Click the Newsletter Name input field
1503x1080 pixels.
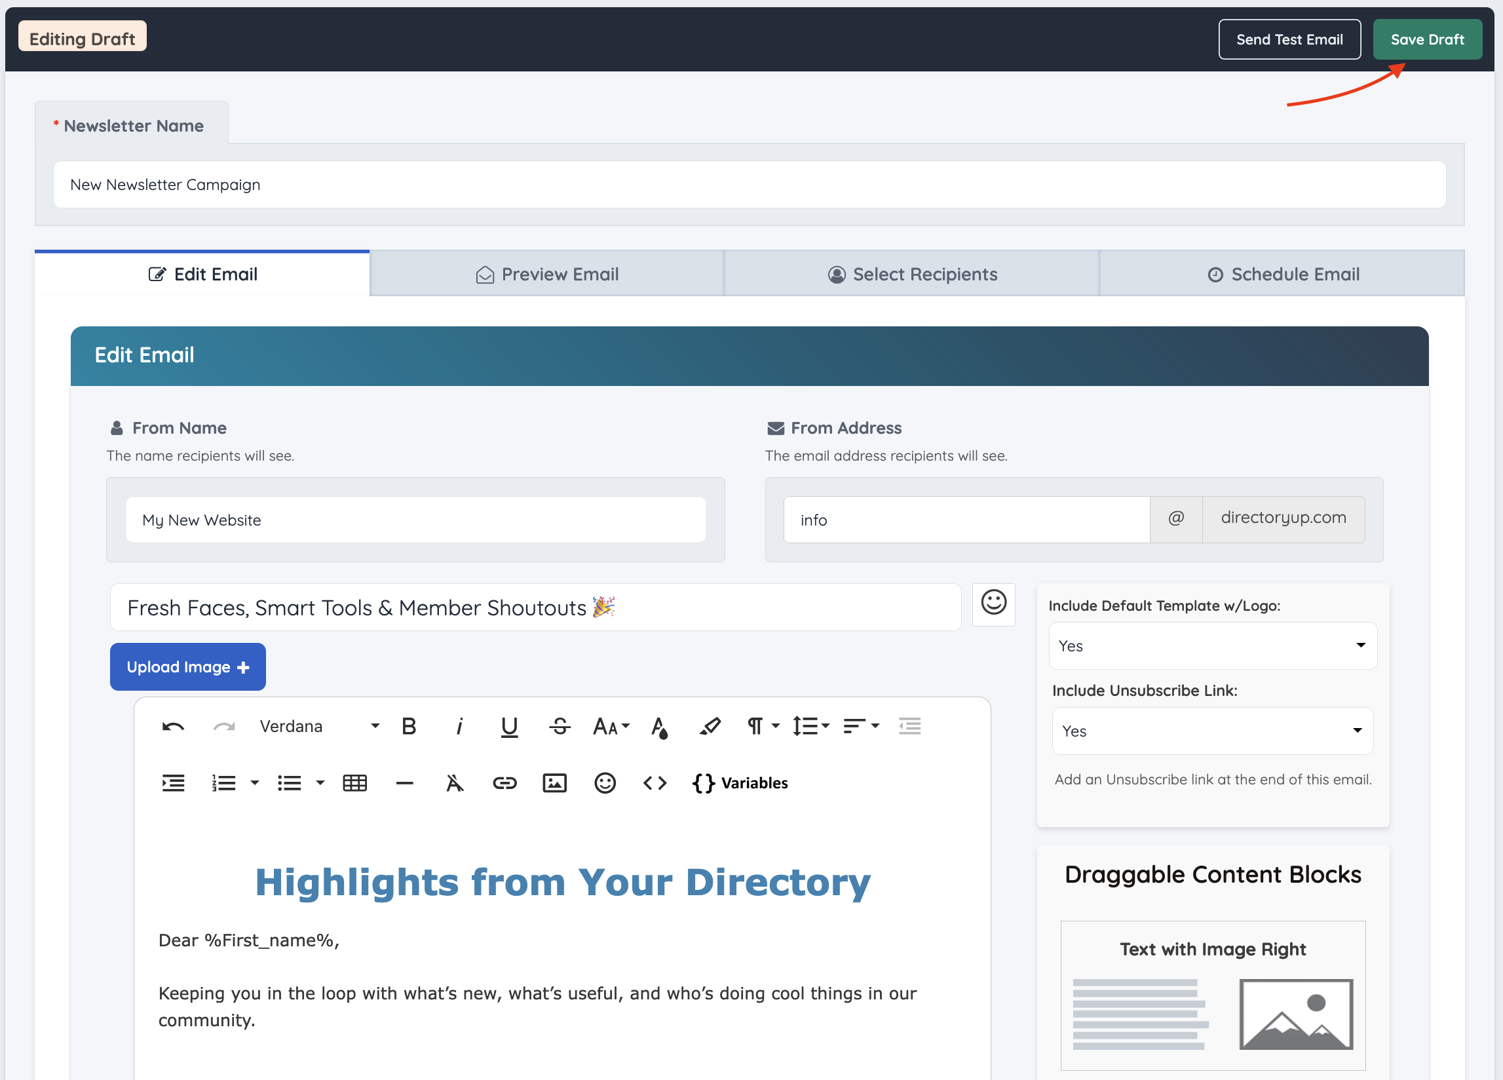[749, 185]
